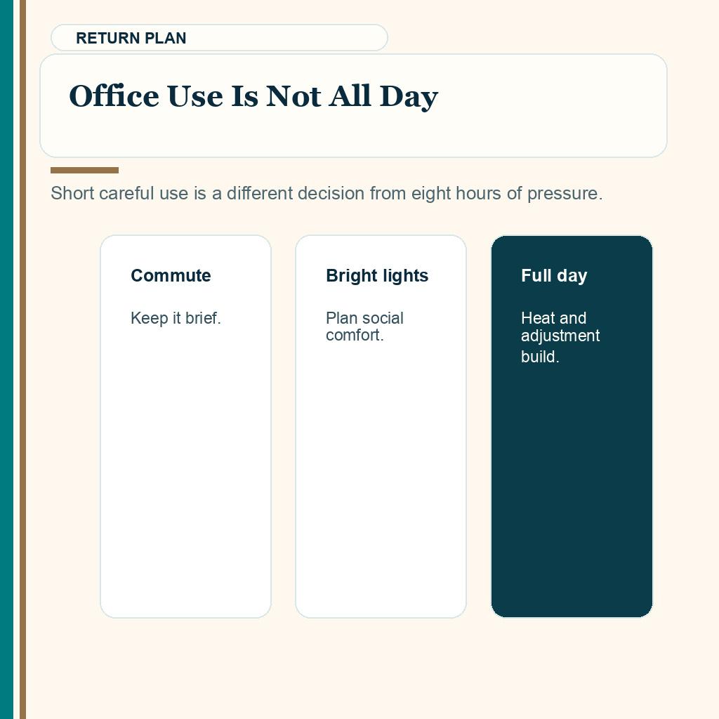The height and width of the screenshot is (719, 719).
Task: Click the RETURN PLAN label pill
Action: click(219, 38)
